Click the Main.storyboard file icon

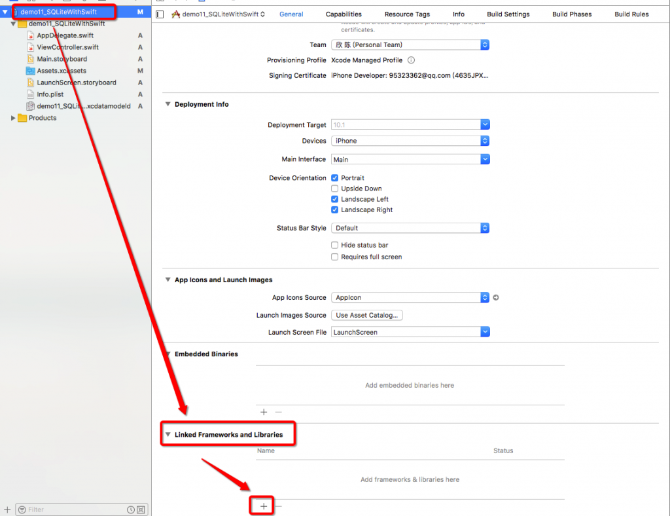pos(30,59)
